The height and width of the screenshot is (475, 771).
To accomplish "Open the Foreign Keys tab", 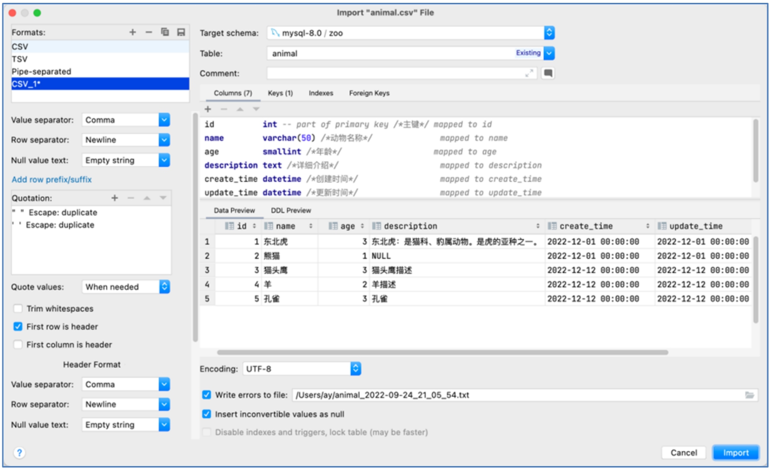I will coord(369,93).
